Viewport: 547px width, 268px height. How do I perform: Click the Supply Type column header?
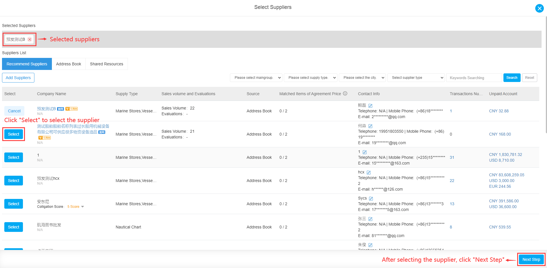coord(126,94)
